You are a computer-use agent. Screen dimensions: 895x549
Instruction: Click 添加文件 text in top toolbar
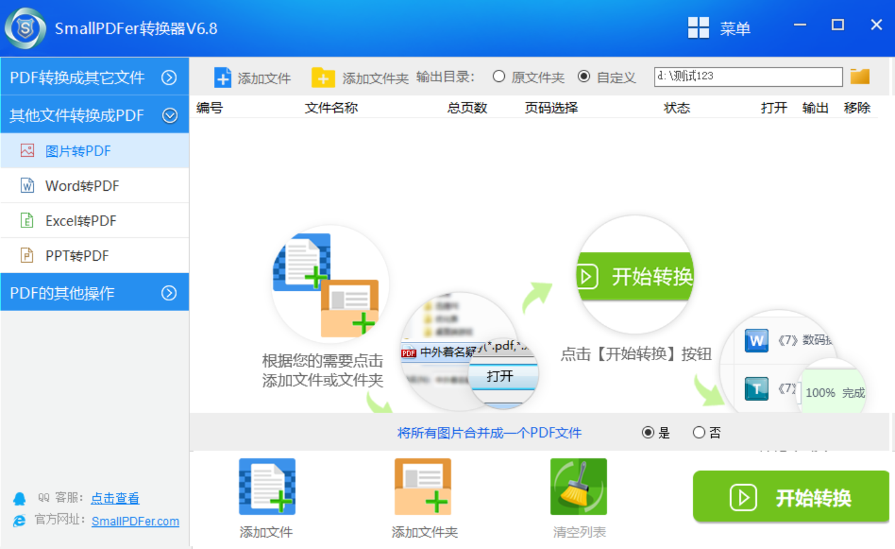point(264,78)
